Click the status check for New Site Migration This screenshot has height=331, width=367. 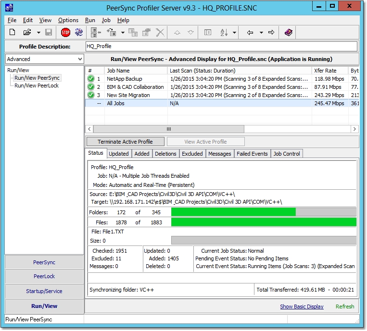[90, 95]
